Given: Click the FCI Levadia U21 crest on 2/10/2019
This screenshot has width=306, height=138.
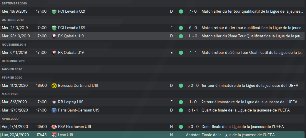Looking at the screenshot, I should [x=54, y=28].
